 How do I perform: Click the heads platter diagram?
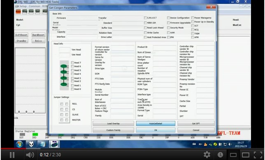coord(64,75)
